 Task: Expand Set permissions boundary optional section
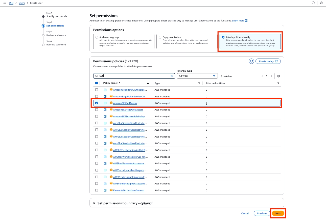point(95,203)
